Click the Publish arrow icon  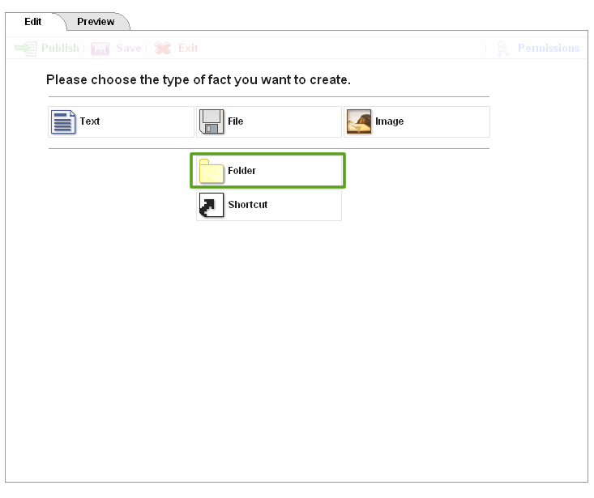pos(26,49)
